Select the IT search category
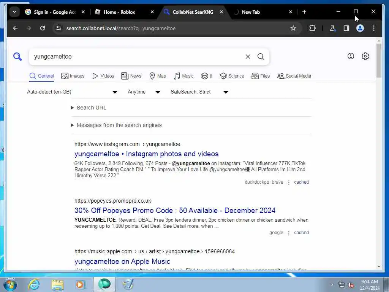Image resolution: width=389 pixels, height=292 pixels. pyautogui.click(x=207, y=76)
